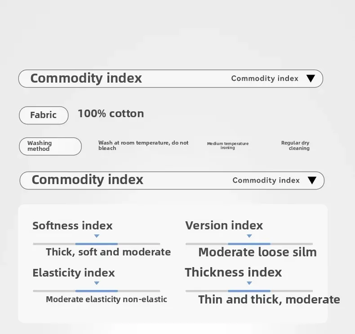The height and width of the screenshot is (334, 355).
Task: Click the "Medium temperature ironing" label
Action: 228,145
